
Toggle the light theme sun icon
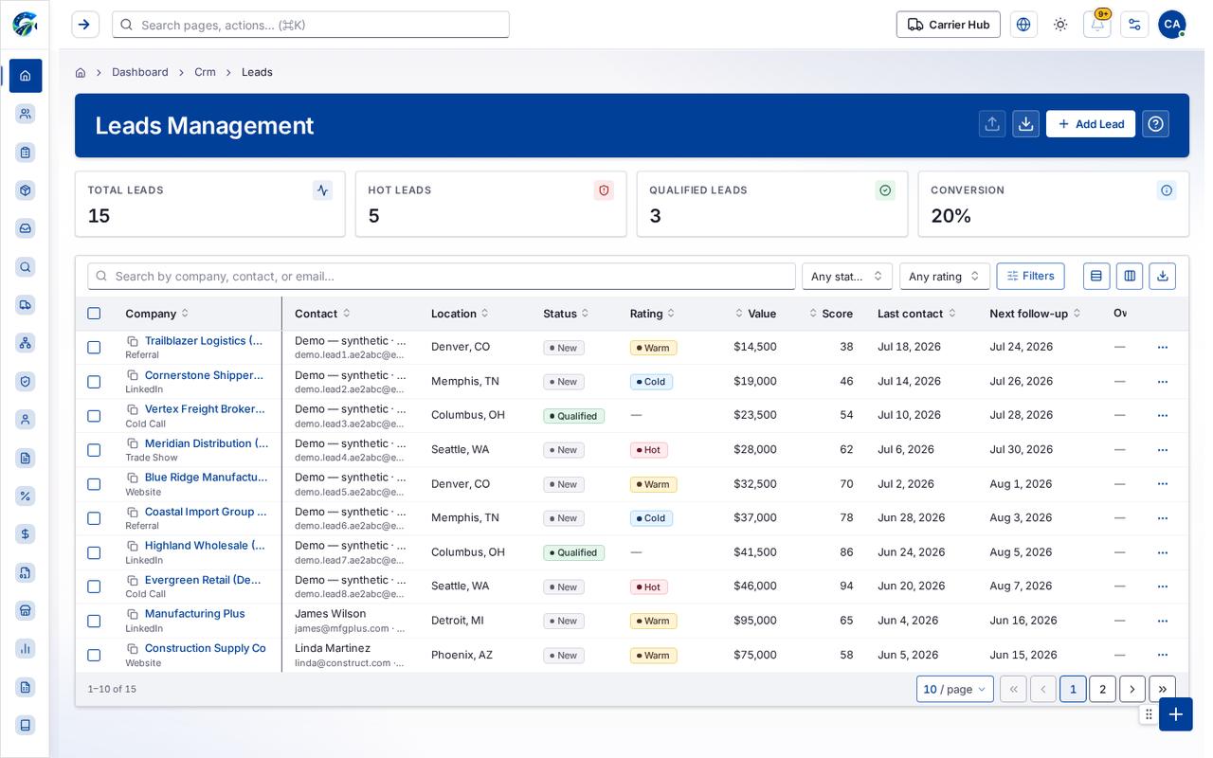pyautogui.click(x=1060, y=25)
